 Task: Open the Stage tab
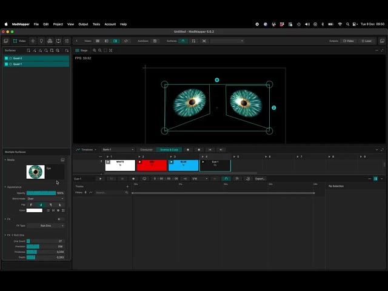81,50
